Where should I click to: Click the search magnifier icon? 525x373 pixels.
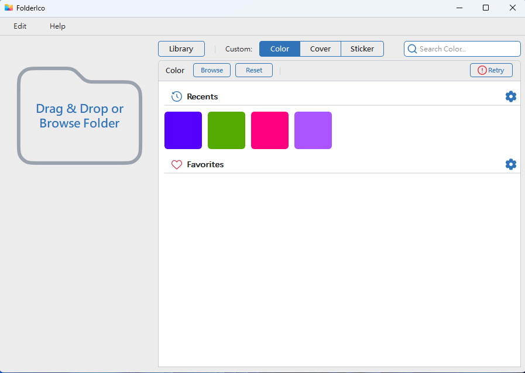pyautogui.click(x=412, y=49)
